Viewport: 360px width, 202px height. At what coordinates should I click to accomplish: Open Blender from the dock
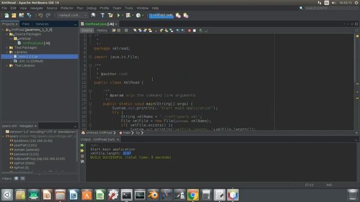[x=153, y=195]
